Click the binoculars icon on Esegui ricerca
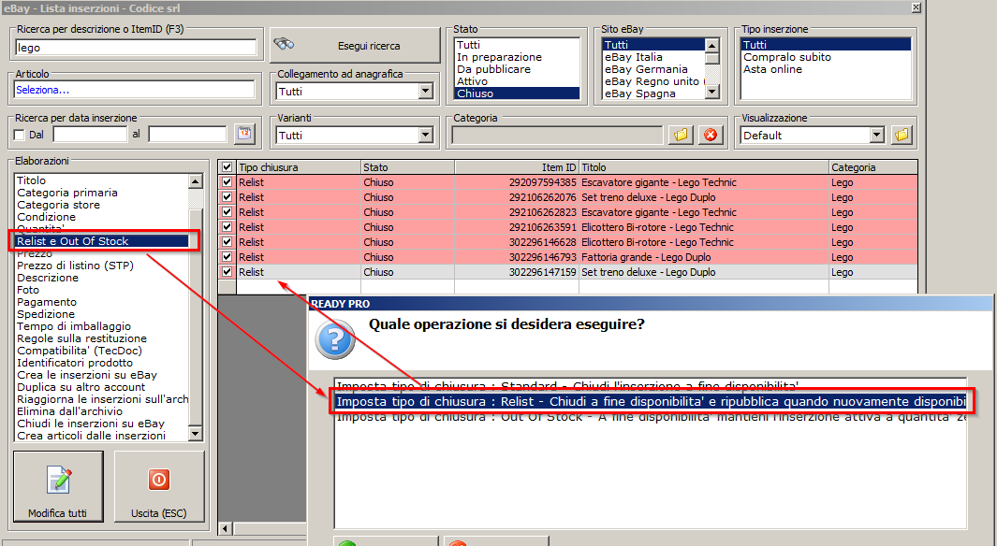 point(285,45)
